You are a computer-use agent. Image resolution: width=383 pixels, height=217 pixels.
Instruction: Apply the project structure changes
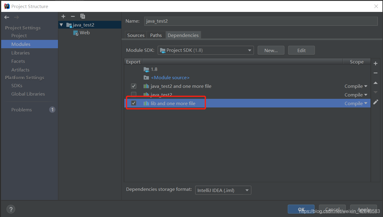[363, 209]
